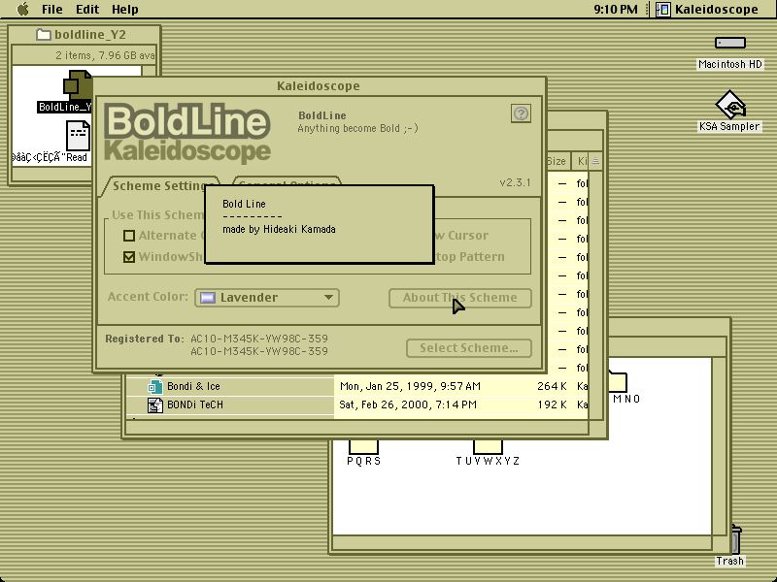Click the Select Scheme... button

tap(469, 348)
